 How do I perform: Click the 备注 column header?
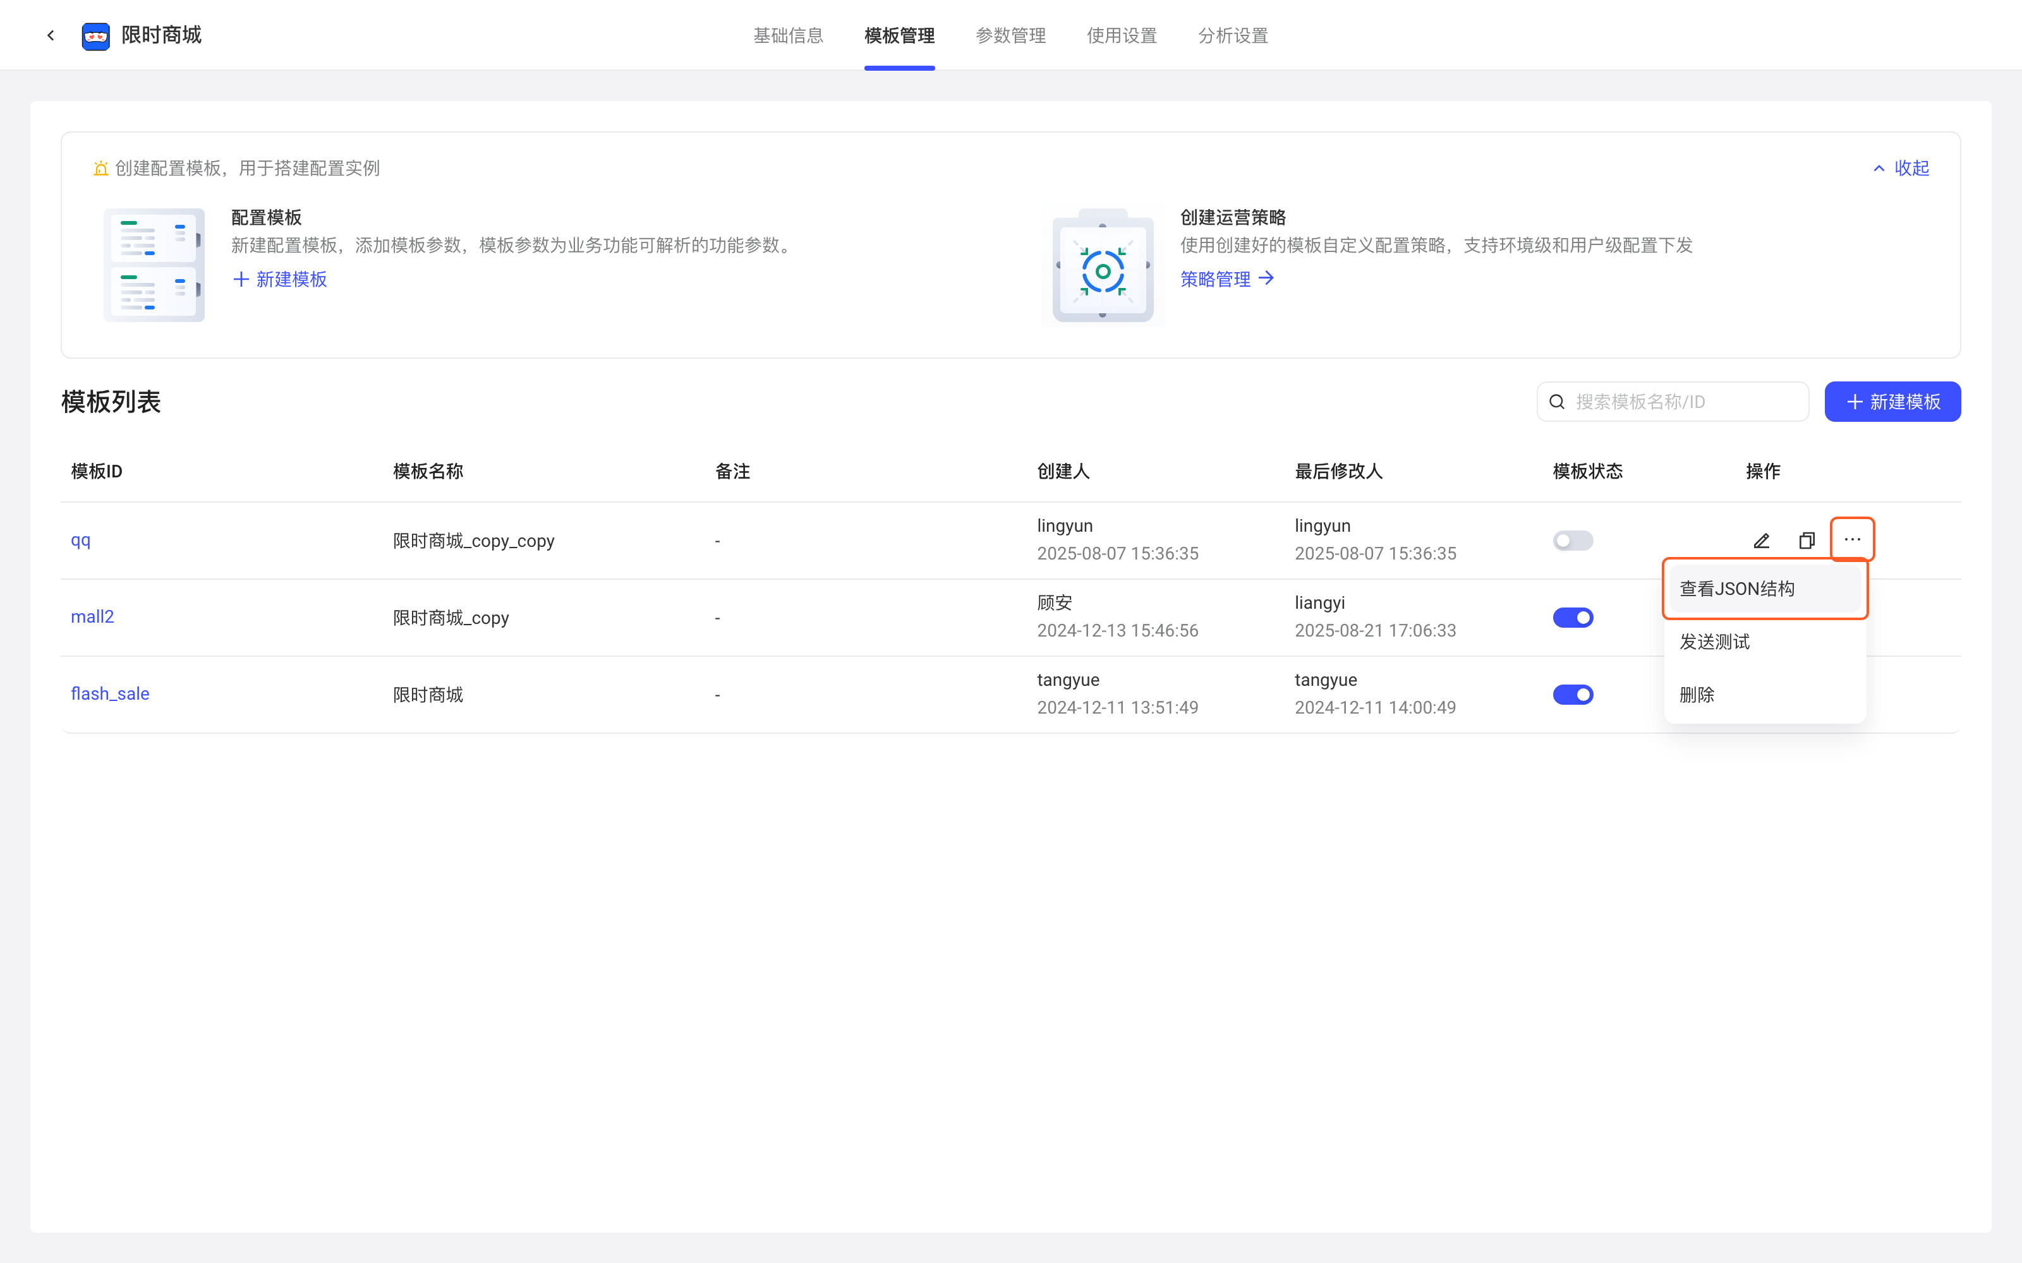click(x=733, y=471)
